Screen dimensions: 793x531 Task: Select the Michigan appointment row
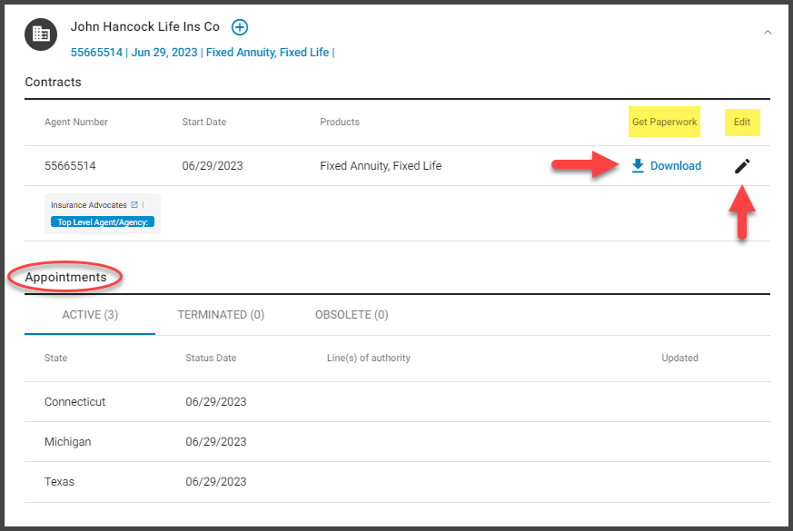[x=397, y=441]
